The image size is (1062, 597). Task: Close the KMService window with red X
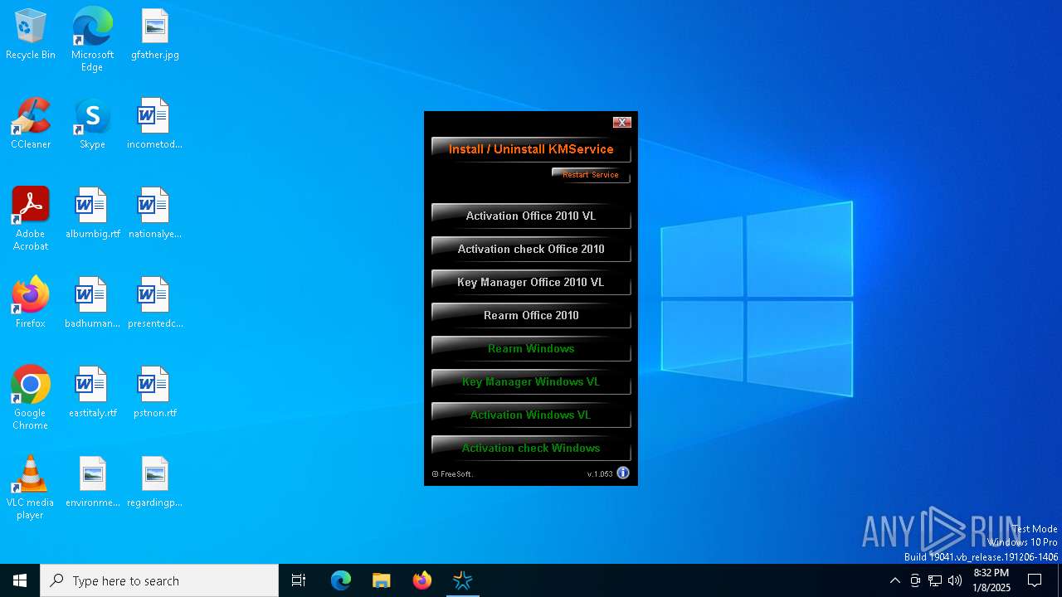622,123
